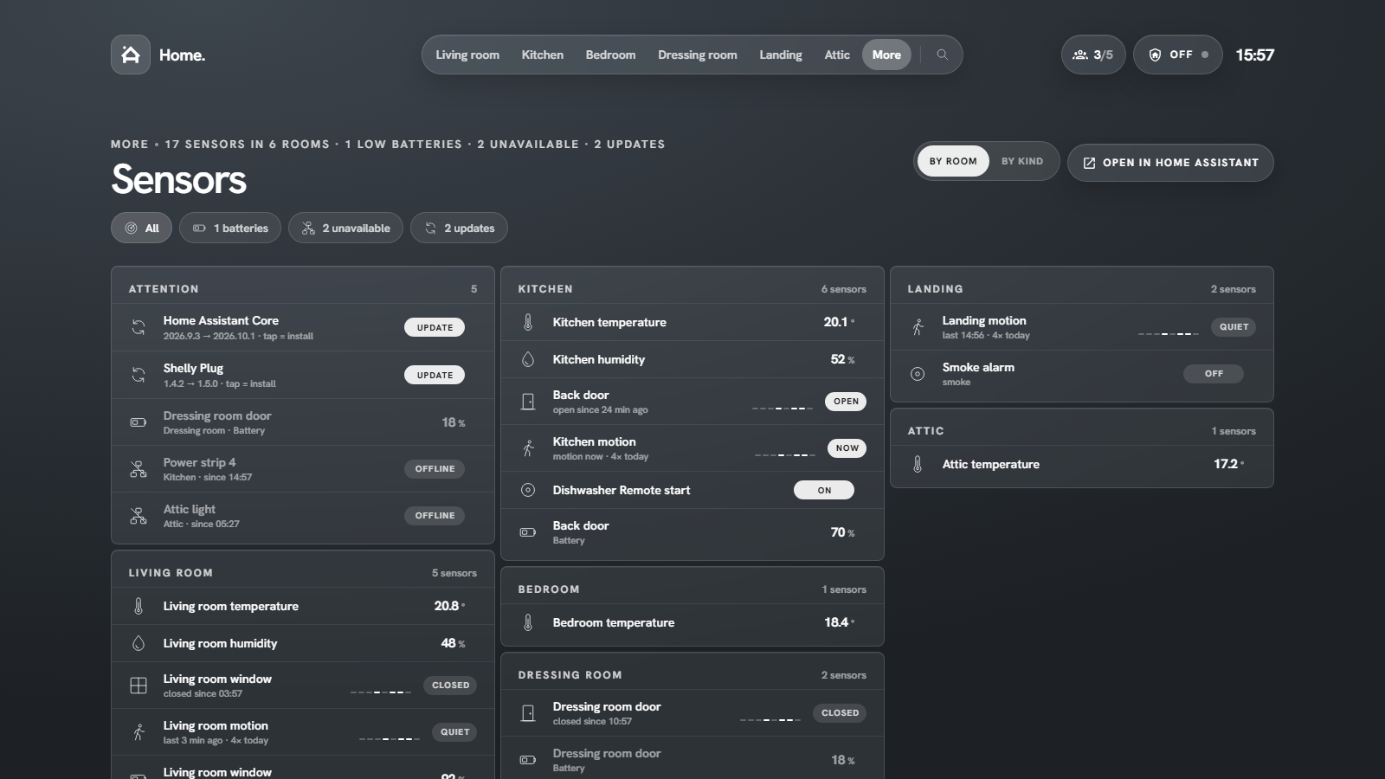Click the Kitchen motion activity timeline
This screenshot has width=1385, height=779.
click(x=785, y=454)
